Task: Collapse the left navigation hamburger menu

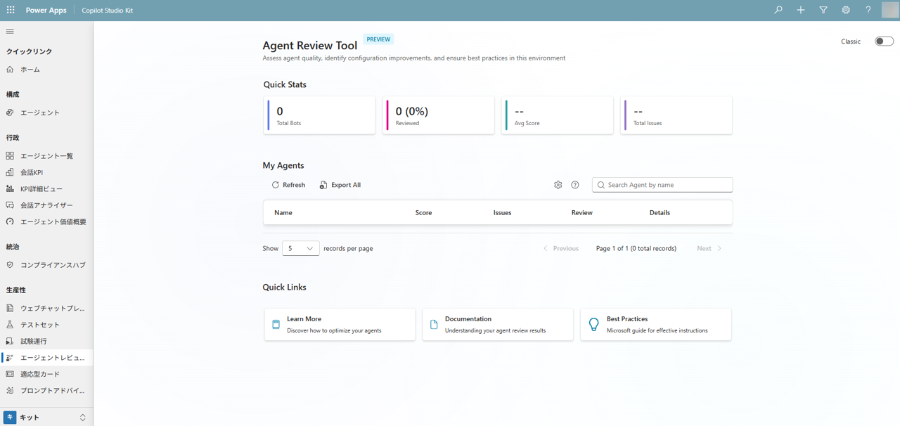Action: point(10,31)
